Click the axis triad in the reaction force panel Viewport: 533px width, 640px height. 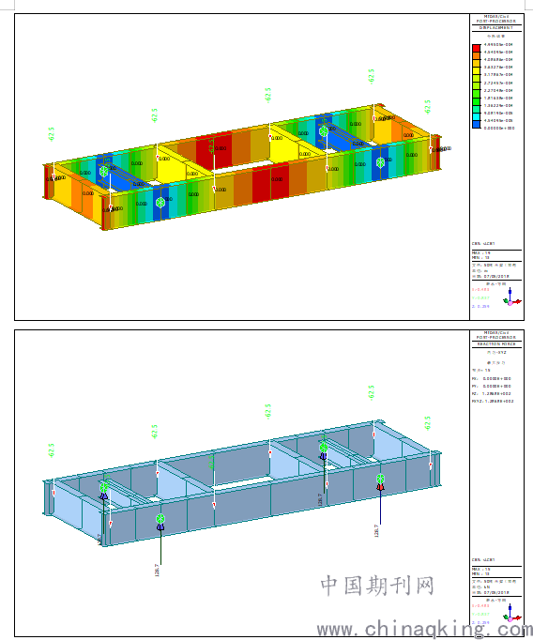click(511, 615)
